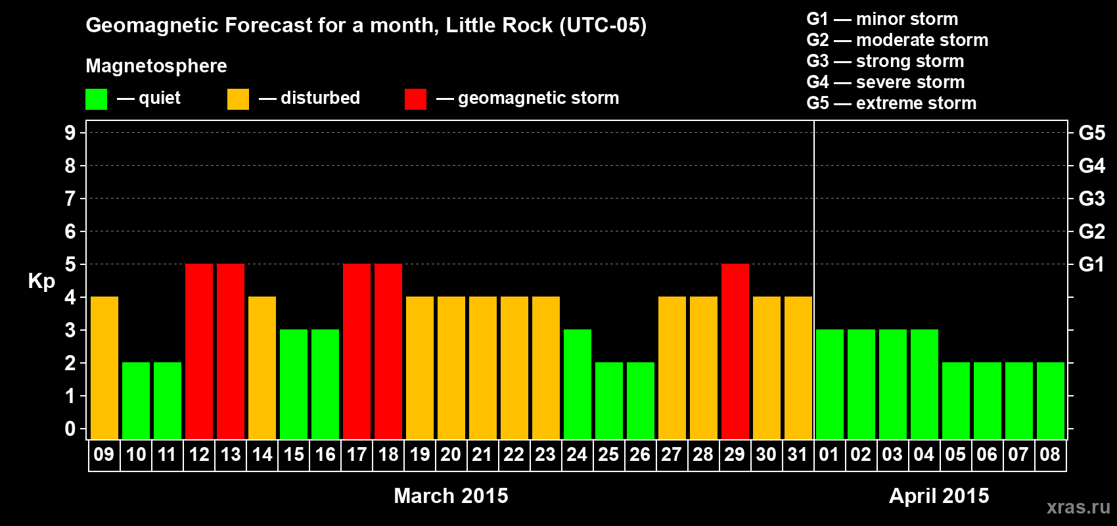Click the green bar for April 08
The height and width of the screenshot is (526, 1117).
click(1051, 401)
